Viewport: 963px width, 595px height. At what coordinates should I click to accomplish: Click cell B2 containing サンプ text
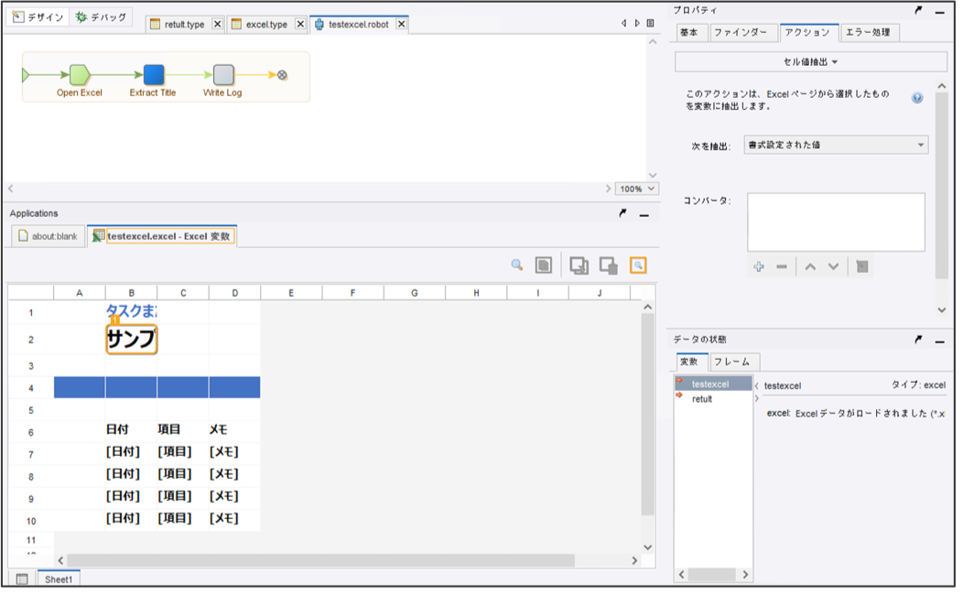point(131,340)
